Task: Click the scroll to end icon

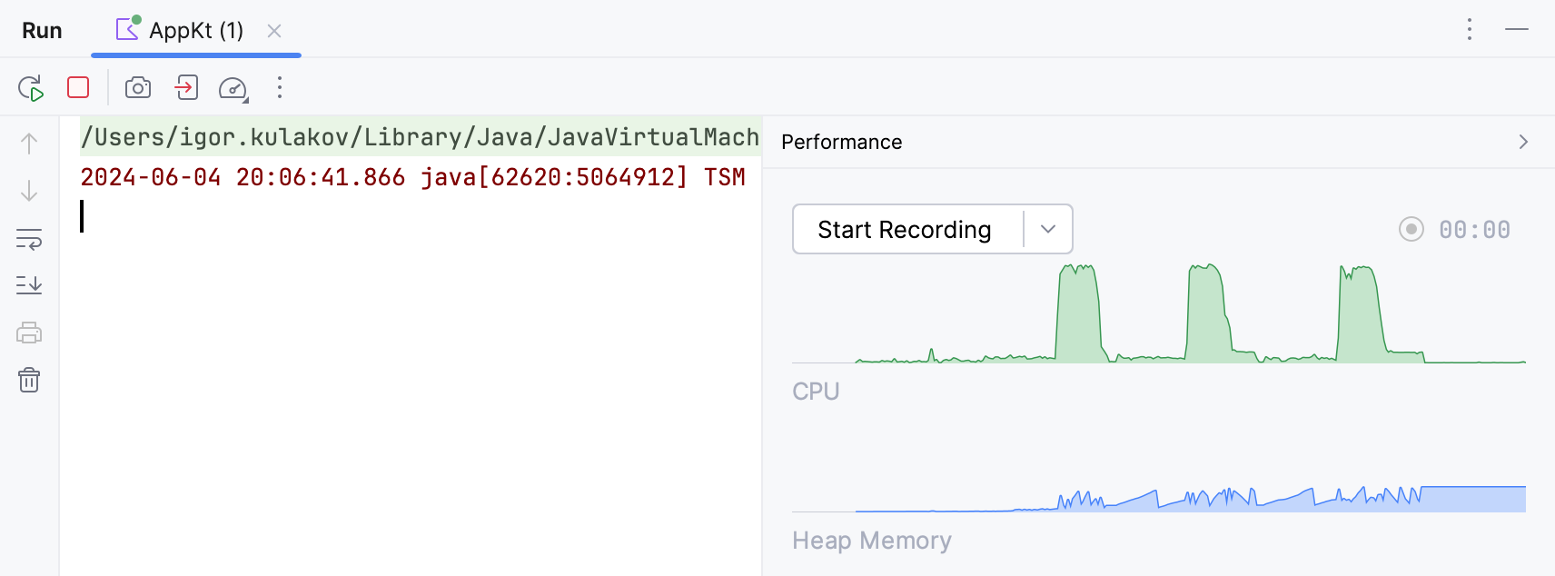Action: click(x=29, y=285)
